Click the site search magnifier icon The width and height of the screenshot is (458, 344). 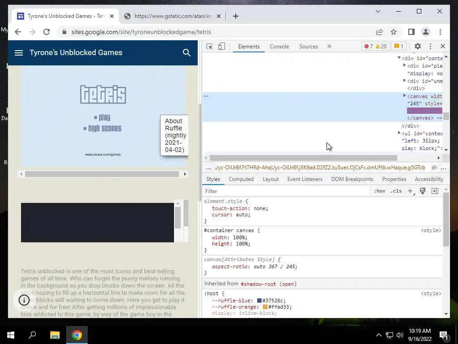[187, 53]
